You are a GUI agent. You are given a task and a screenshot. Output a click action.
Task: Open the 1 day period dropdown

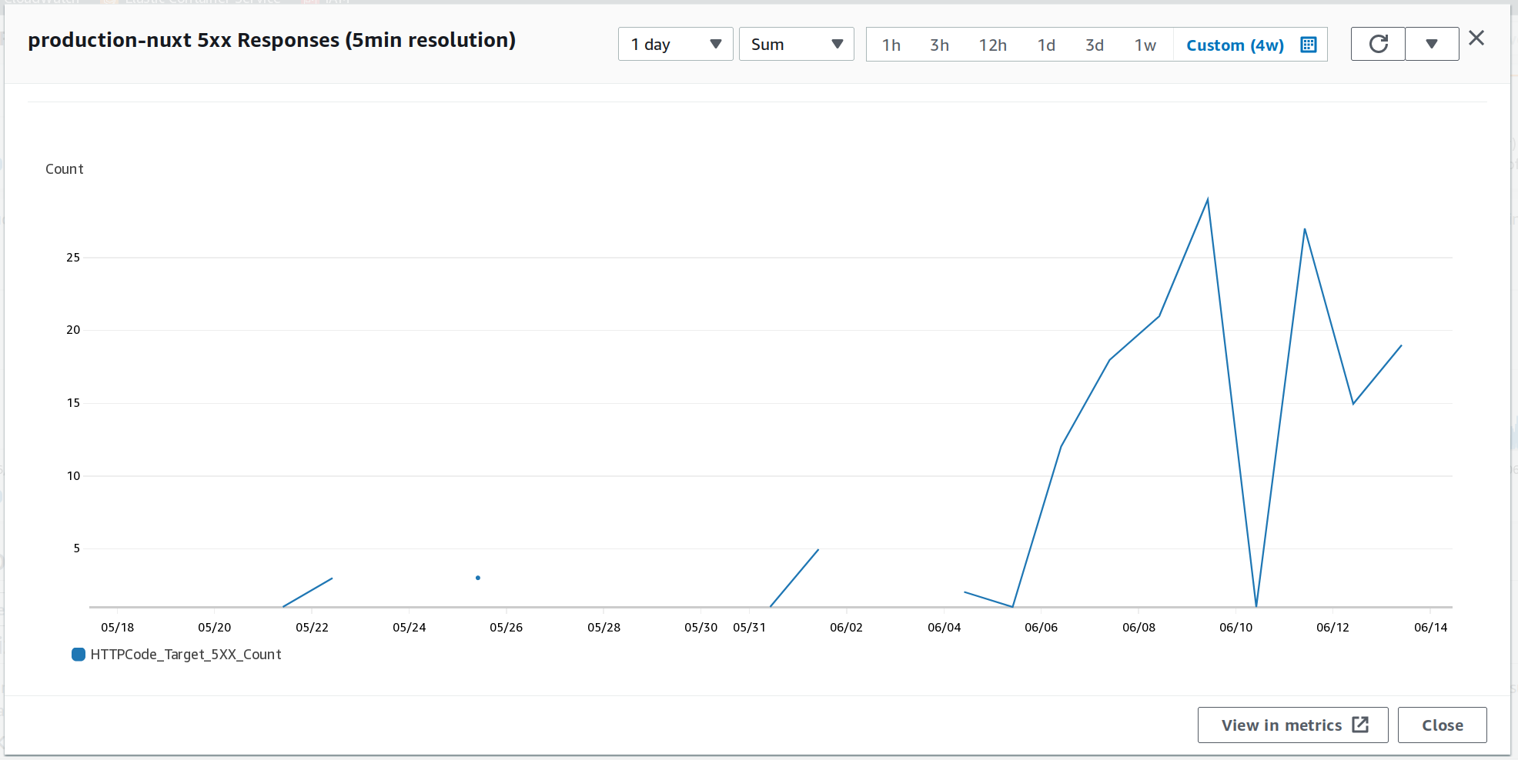[675, 44]
